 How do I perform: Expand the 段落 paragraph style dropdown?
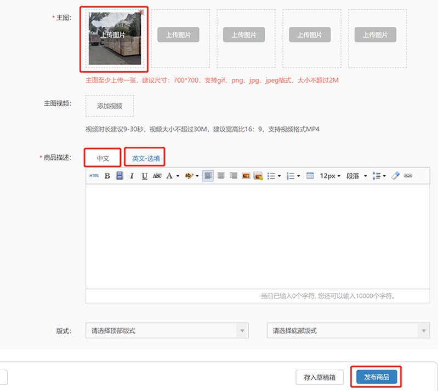pyautogui.click(x=356, y=176)
